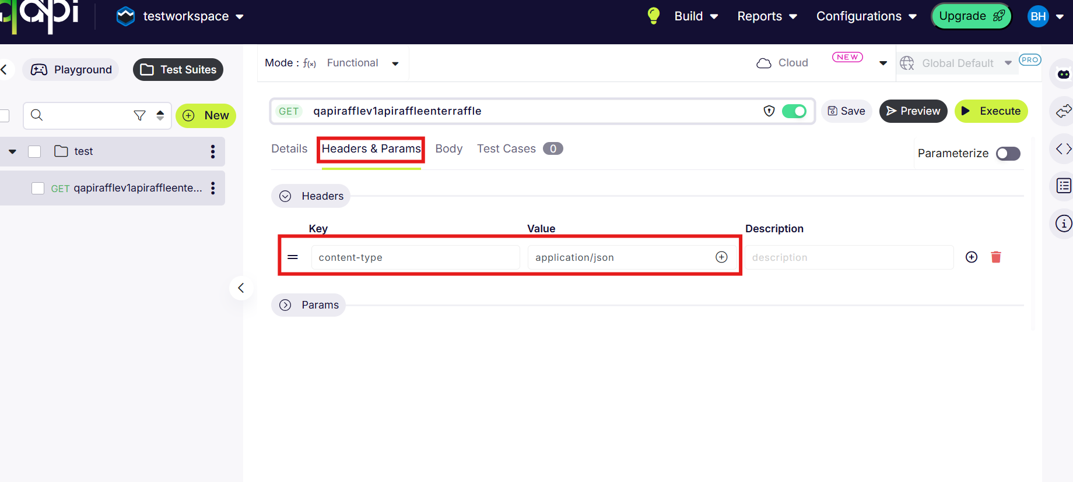The height and width of the screenshot is (482, 1073).
Task: Add a header row with plus icon
Action: click(972, 257)
